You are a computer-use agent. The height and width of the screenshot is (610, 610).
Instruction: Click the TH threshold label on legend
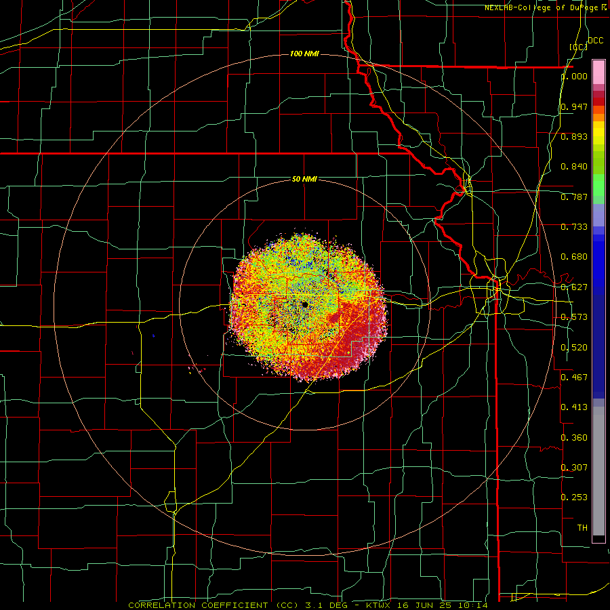coord(582,528)
